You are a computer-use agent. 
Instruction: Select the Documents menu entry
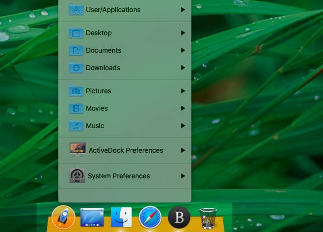125,50
